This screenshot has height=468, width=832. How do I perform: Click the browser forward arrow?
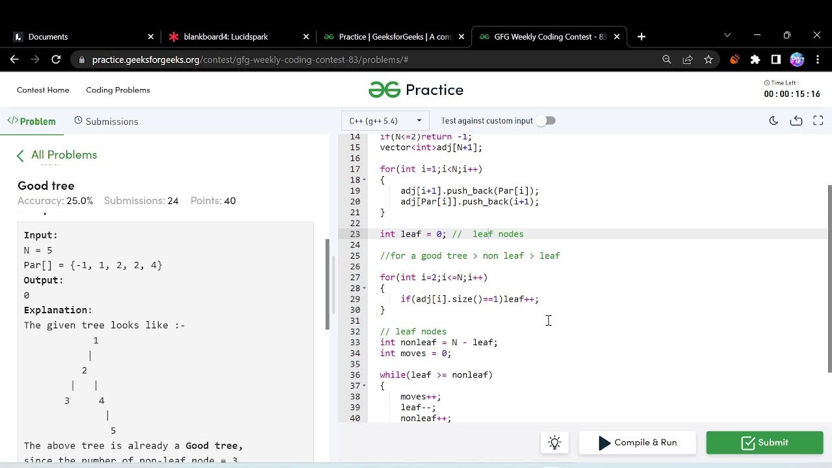[x=35, y=59]
